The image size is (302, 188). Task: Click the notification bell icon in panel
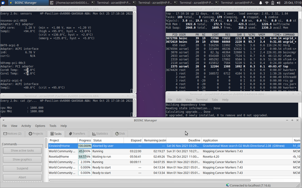click(x=260, y=3)
